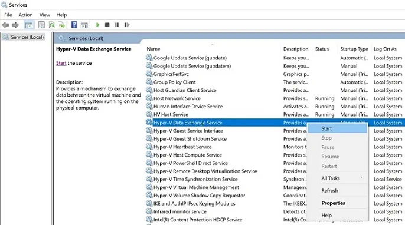Open the Help menu in menu bar
405x225 pixels.
coord(61,15)
